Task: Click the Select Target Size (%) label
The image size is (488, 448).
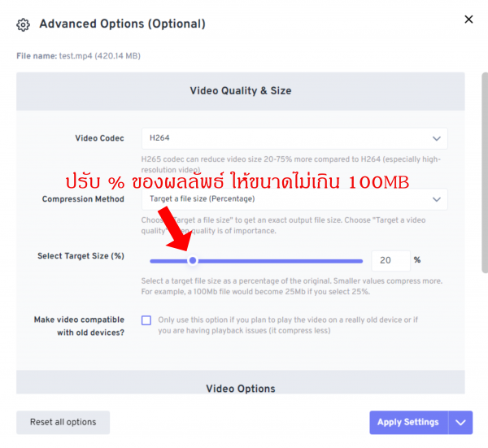Action: click(81, 256)
